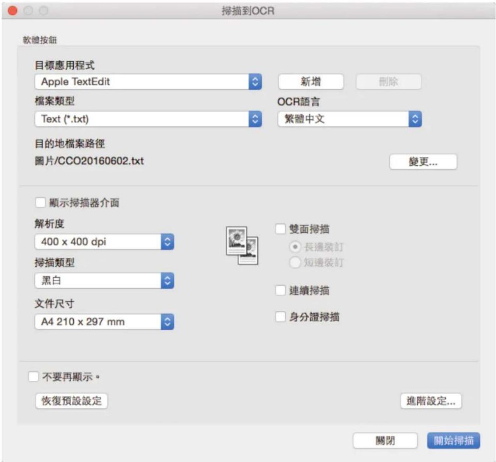The width and height of the screenshot is (496, 462).
Task: Open the 檔案類型 Text (*.txt) dropdown
Action: pyautogui.click(x=148, y=119)
